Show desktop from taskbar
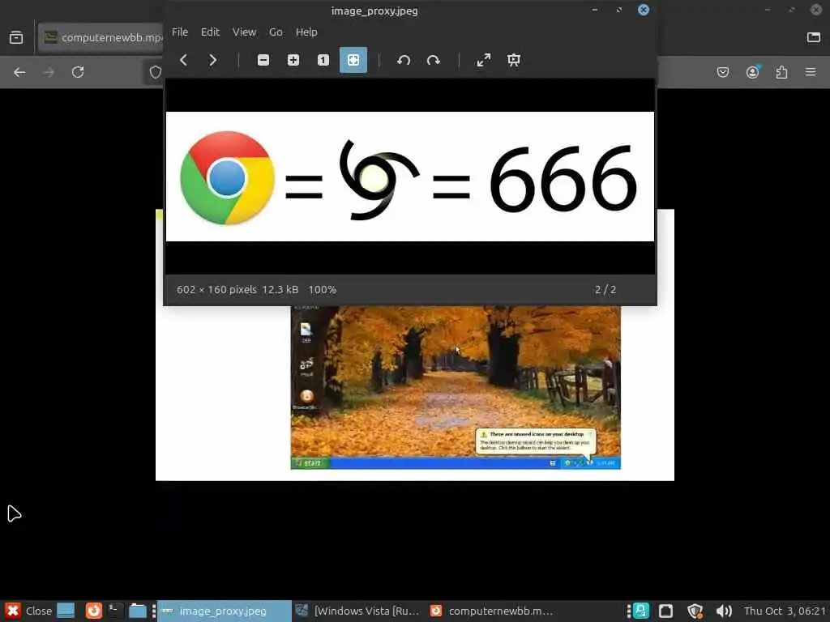Image resolution: width=830 pixels, height=622 pixels. click(x=66, y=611)
